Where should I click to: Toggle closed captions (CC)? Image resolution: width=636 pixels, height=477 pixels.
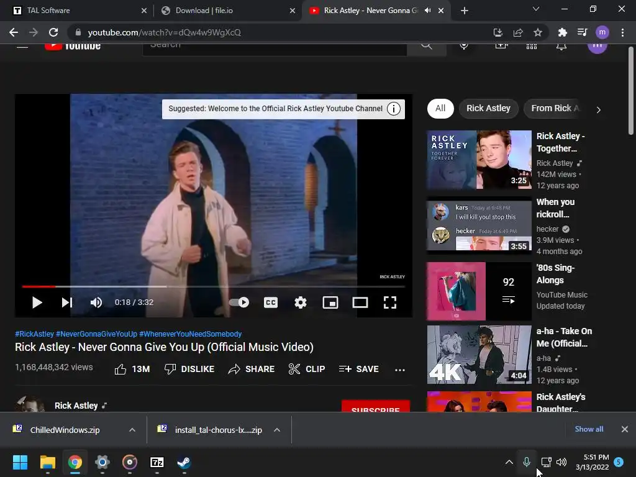pyautogui.click(x=271, y=302)
